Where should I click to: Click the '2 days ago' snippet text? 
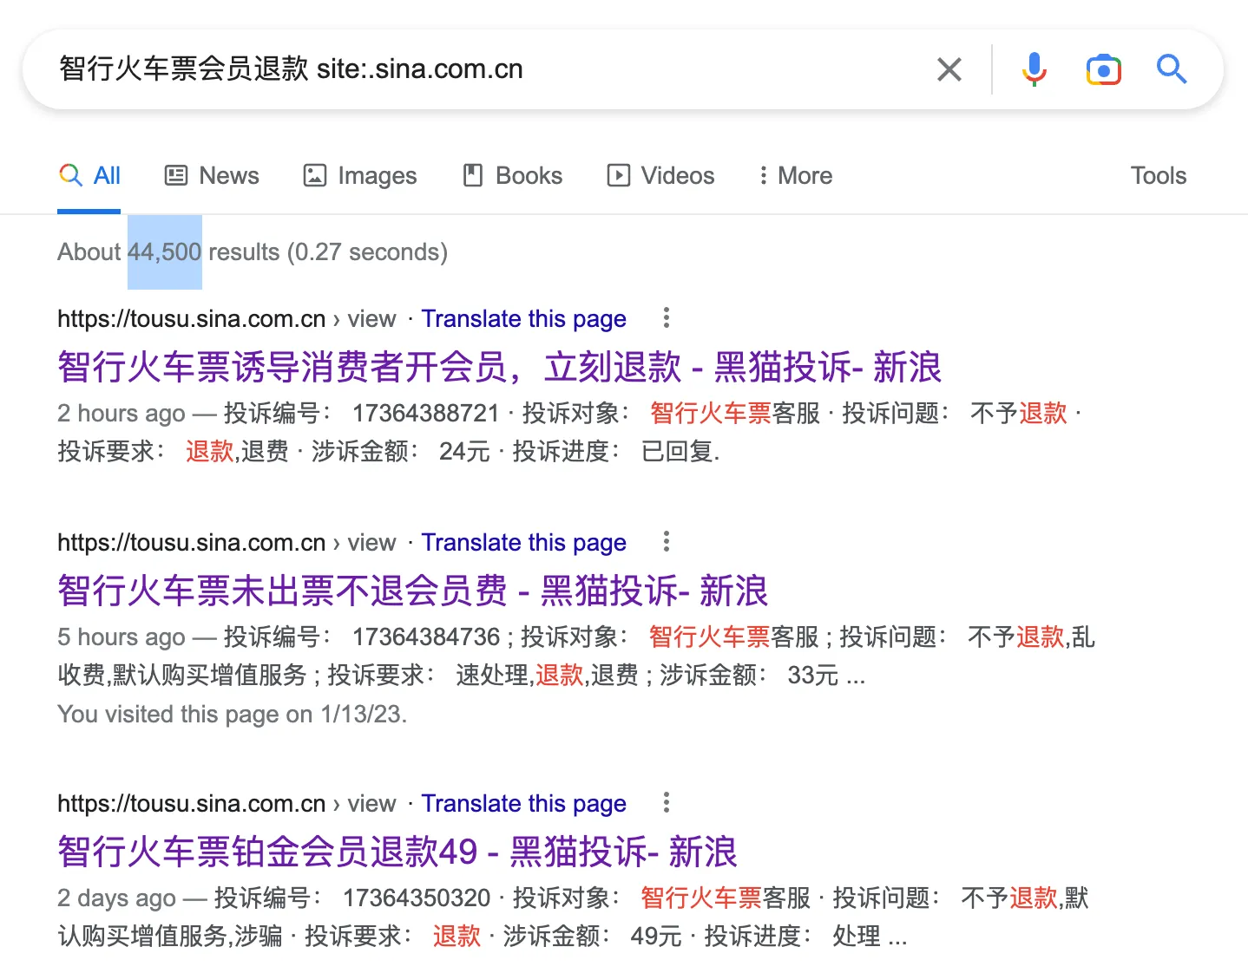click(x=116, y=898)
